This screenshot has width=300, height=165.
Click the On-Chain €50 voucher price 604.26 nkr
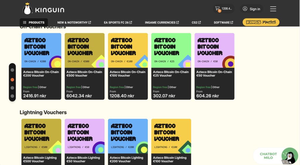coord(207,96)
